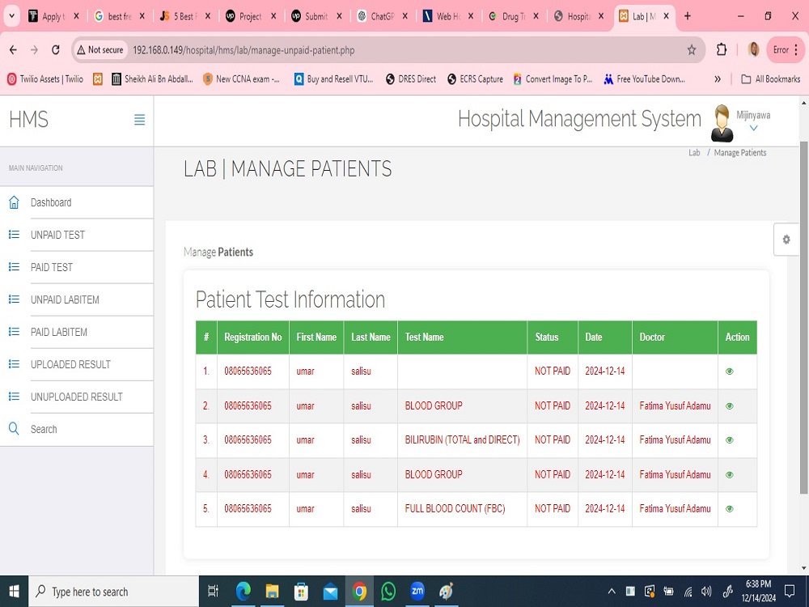Viewport: 809px width, 607px height.
Task: Show more bookmarks with the double chevron
Action: pos(717,79)
